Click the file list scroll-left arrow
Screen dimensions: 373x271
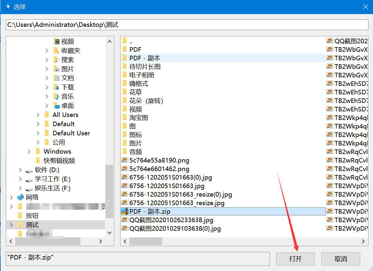[125, 241]
